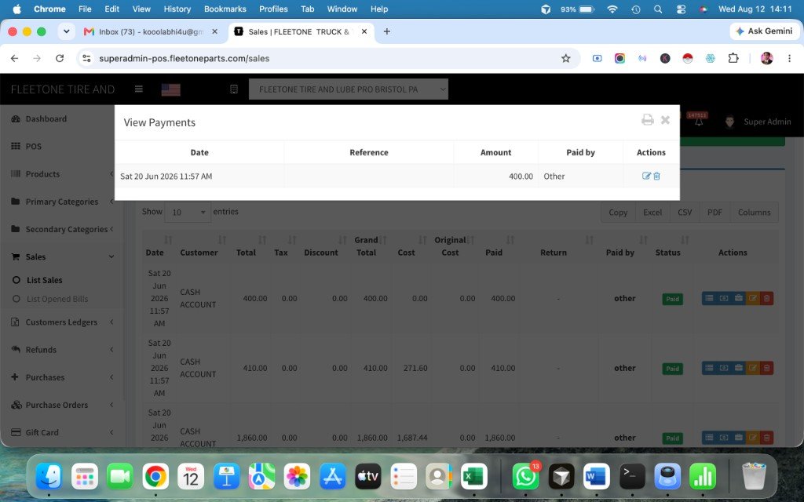
Task: Toggle sidebar with hamburger menu icon
Action: click(138, 89)
